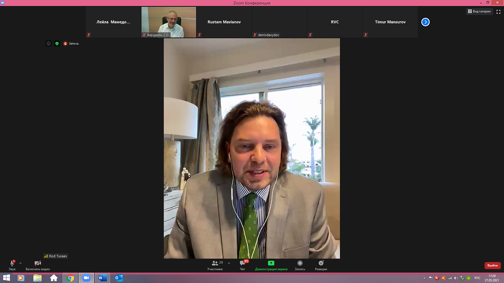
Task: Open the Chat panel with 21 unread
Action: tap(242, 264)
